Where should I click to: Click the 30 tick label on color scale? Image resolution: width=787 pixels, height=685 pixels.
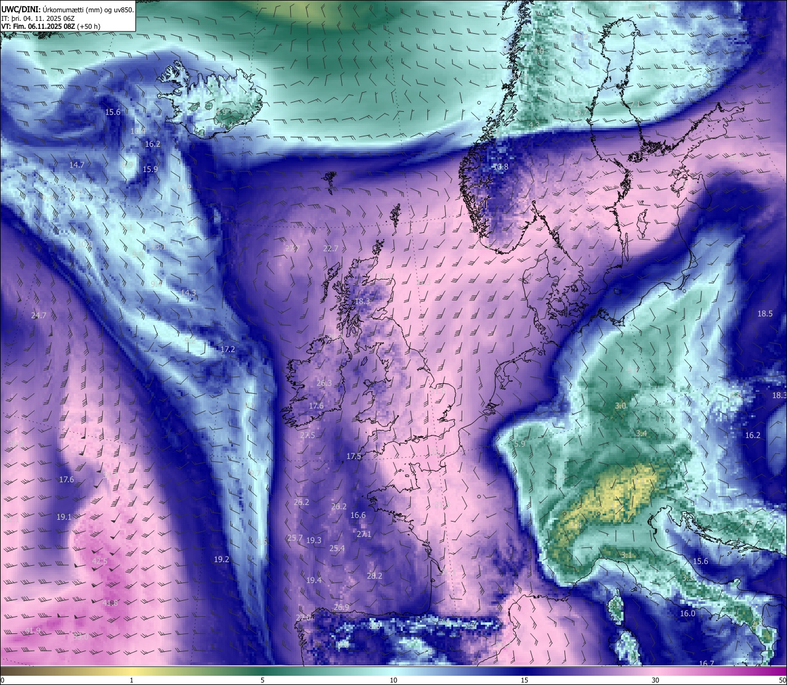coord(655,680)
